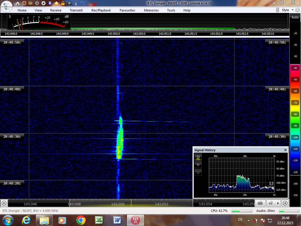Click the network tray icon
301x226 pixels.
pyautogui.click(x=270, y=220)
